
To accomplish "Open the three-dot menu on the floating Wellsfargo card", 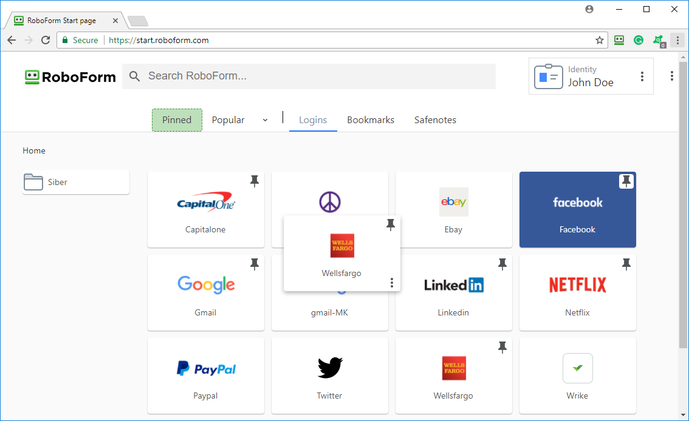I will (391, 283).
